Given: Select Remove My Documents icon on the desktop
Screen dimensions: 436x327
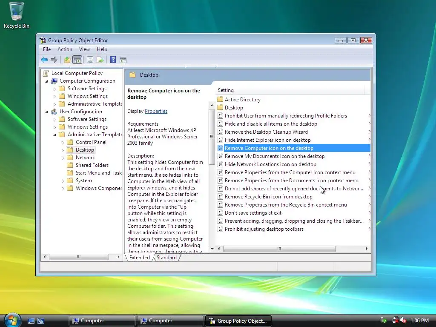Looking at the screenshot, I should click(x=275, y=156).
